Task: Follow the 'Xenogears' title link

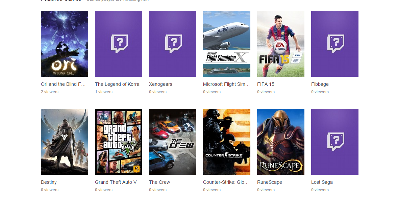Action: (160, 84)
